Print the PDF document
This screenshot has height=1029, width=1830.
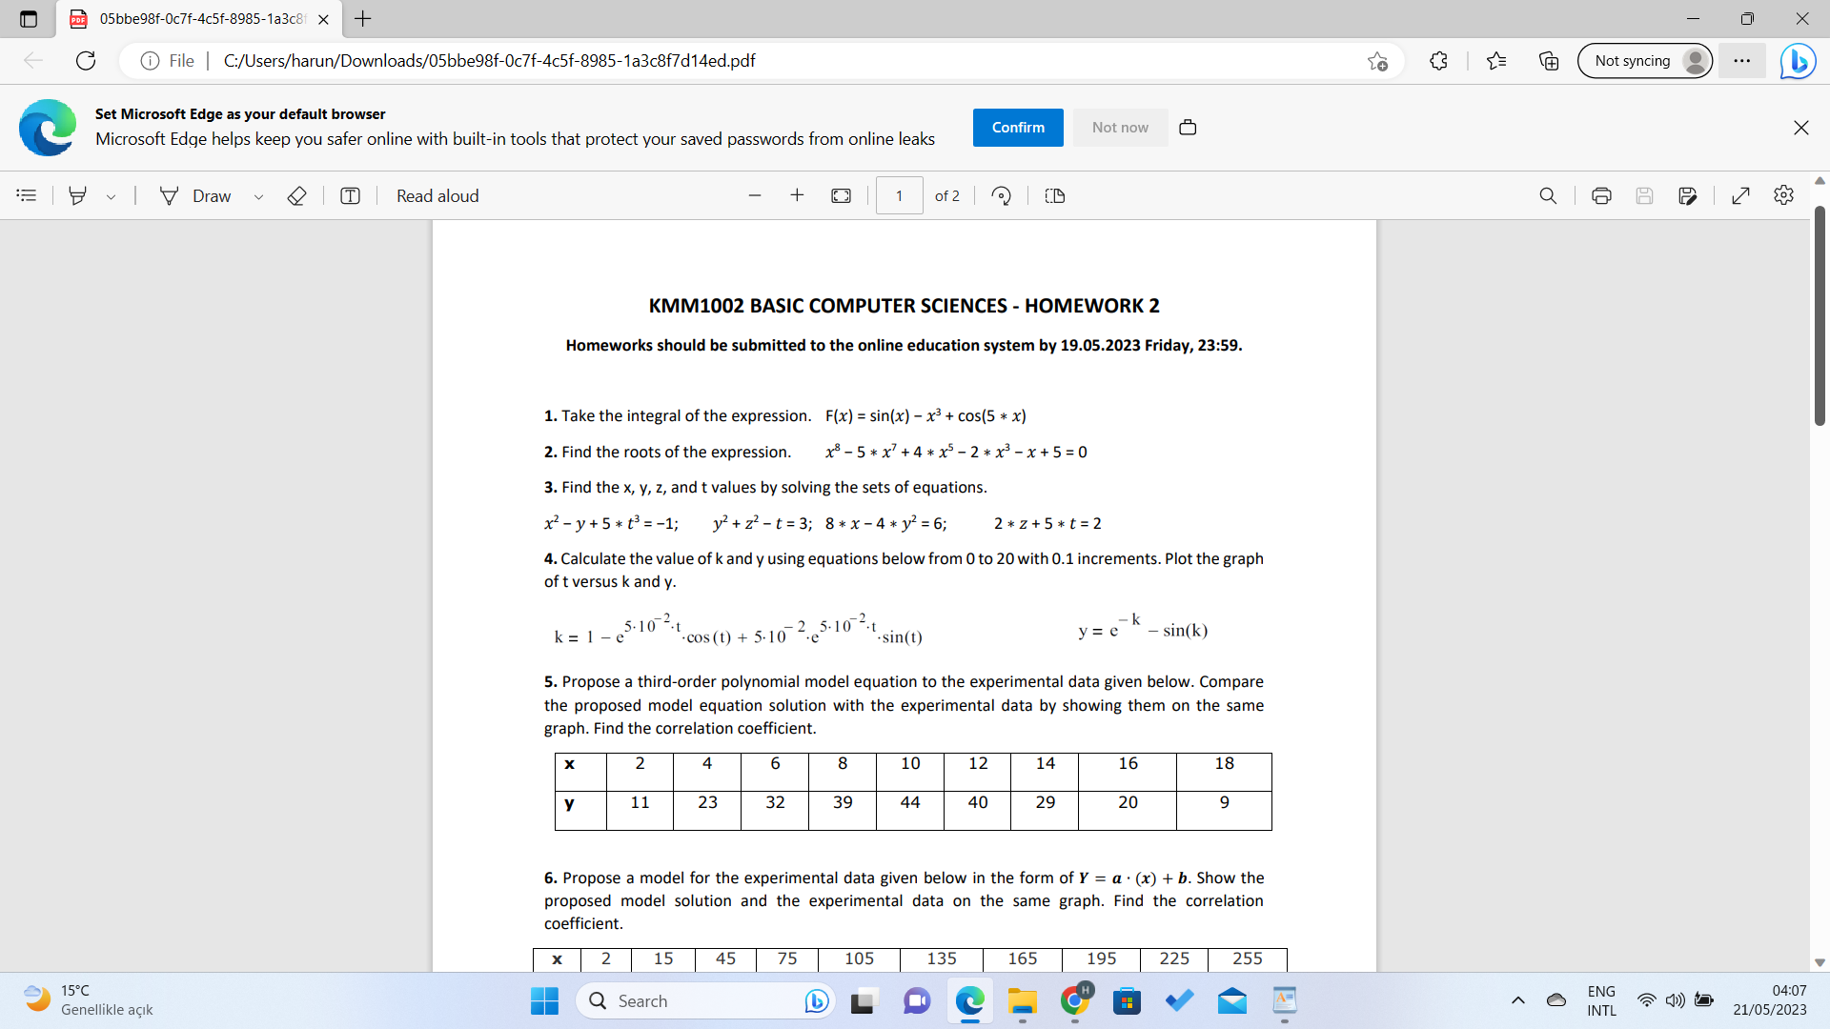click(1601, 195)
